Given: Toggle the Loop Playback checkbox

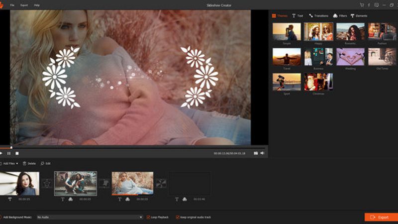Looking at the screenshot, I should tap(148, 217).
